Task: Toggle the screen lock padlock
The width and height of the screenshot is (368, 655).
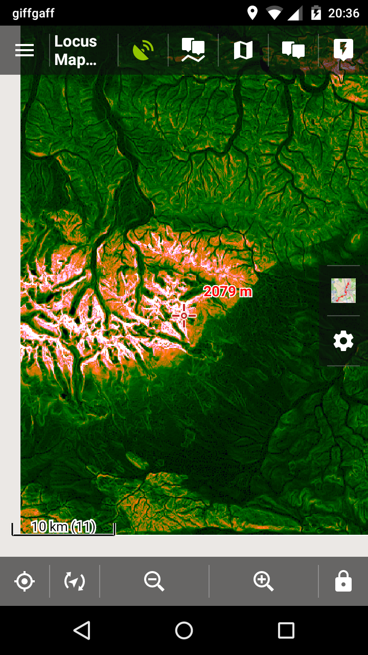Action: tap(343, 581)
